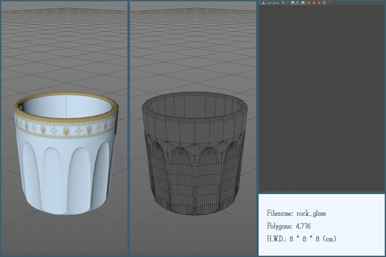
Task: Click the Polygons: 4,776 text
Action: 289,226
